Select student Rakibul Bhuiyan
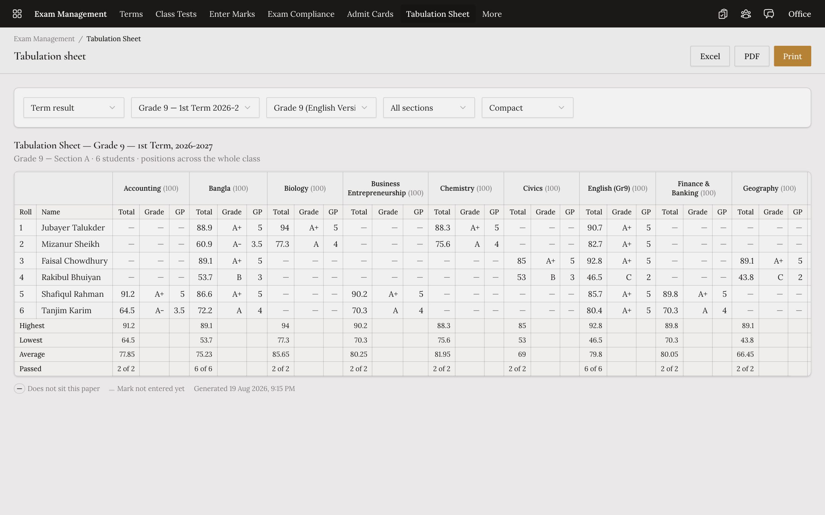This screenshot has width=825, height=515. (x=71, y=277)
